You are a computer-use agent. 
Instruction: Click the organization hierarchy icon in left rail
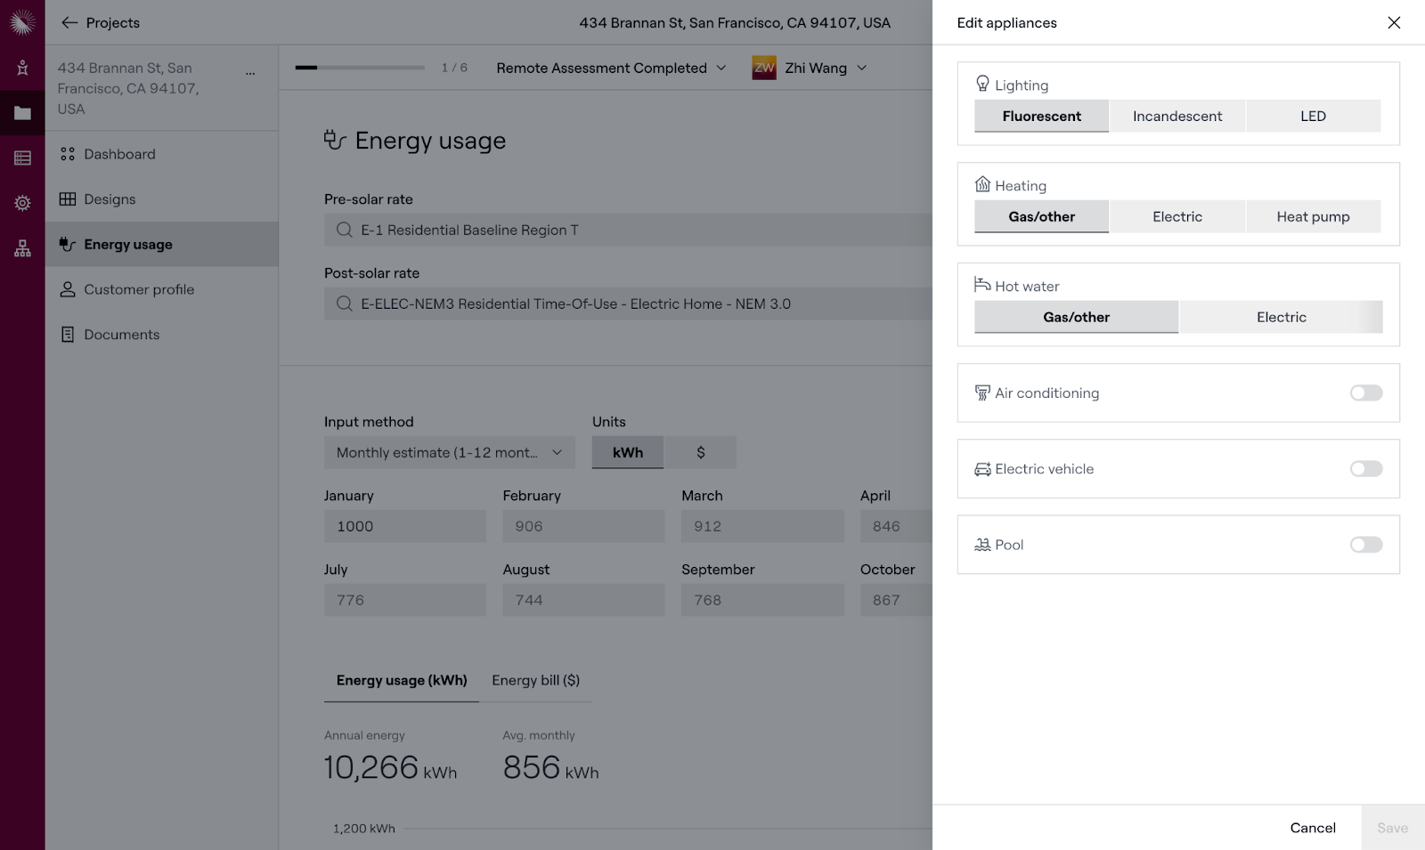coord(22,248)
